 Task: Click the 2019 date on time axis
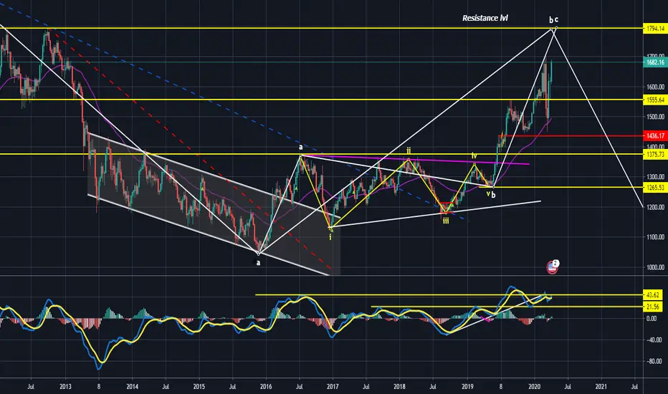tap(468, 387)
